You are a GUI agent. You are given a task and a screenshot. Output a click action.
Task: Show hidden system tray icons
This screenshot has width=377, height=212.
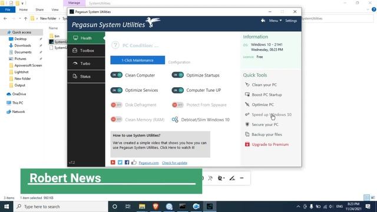point(298,207)
